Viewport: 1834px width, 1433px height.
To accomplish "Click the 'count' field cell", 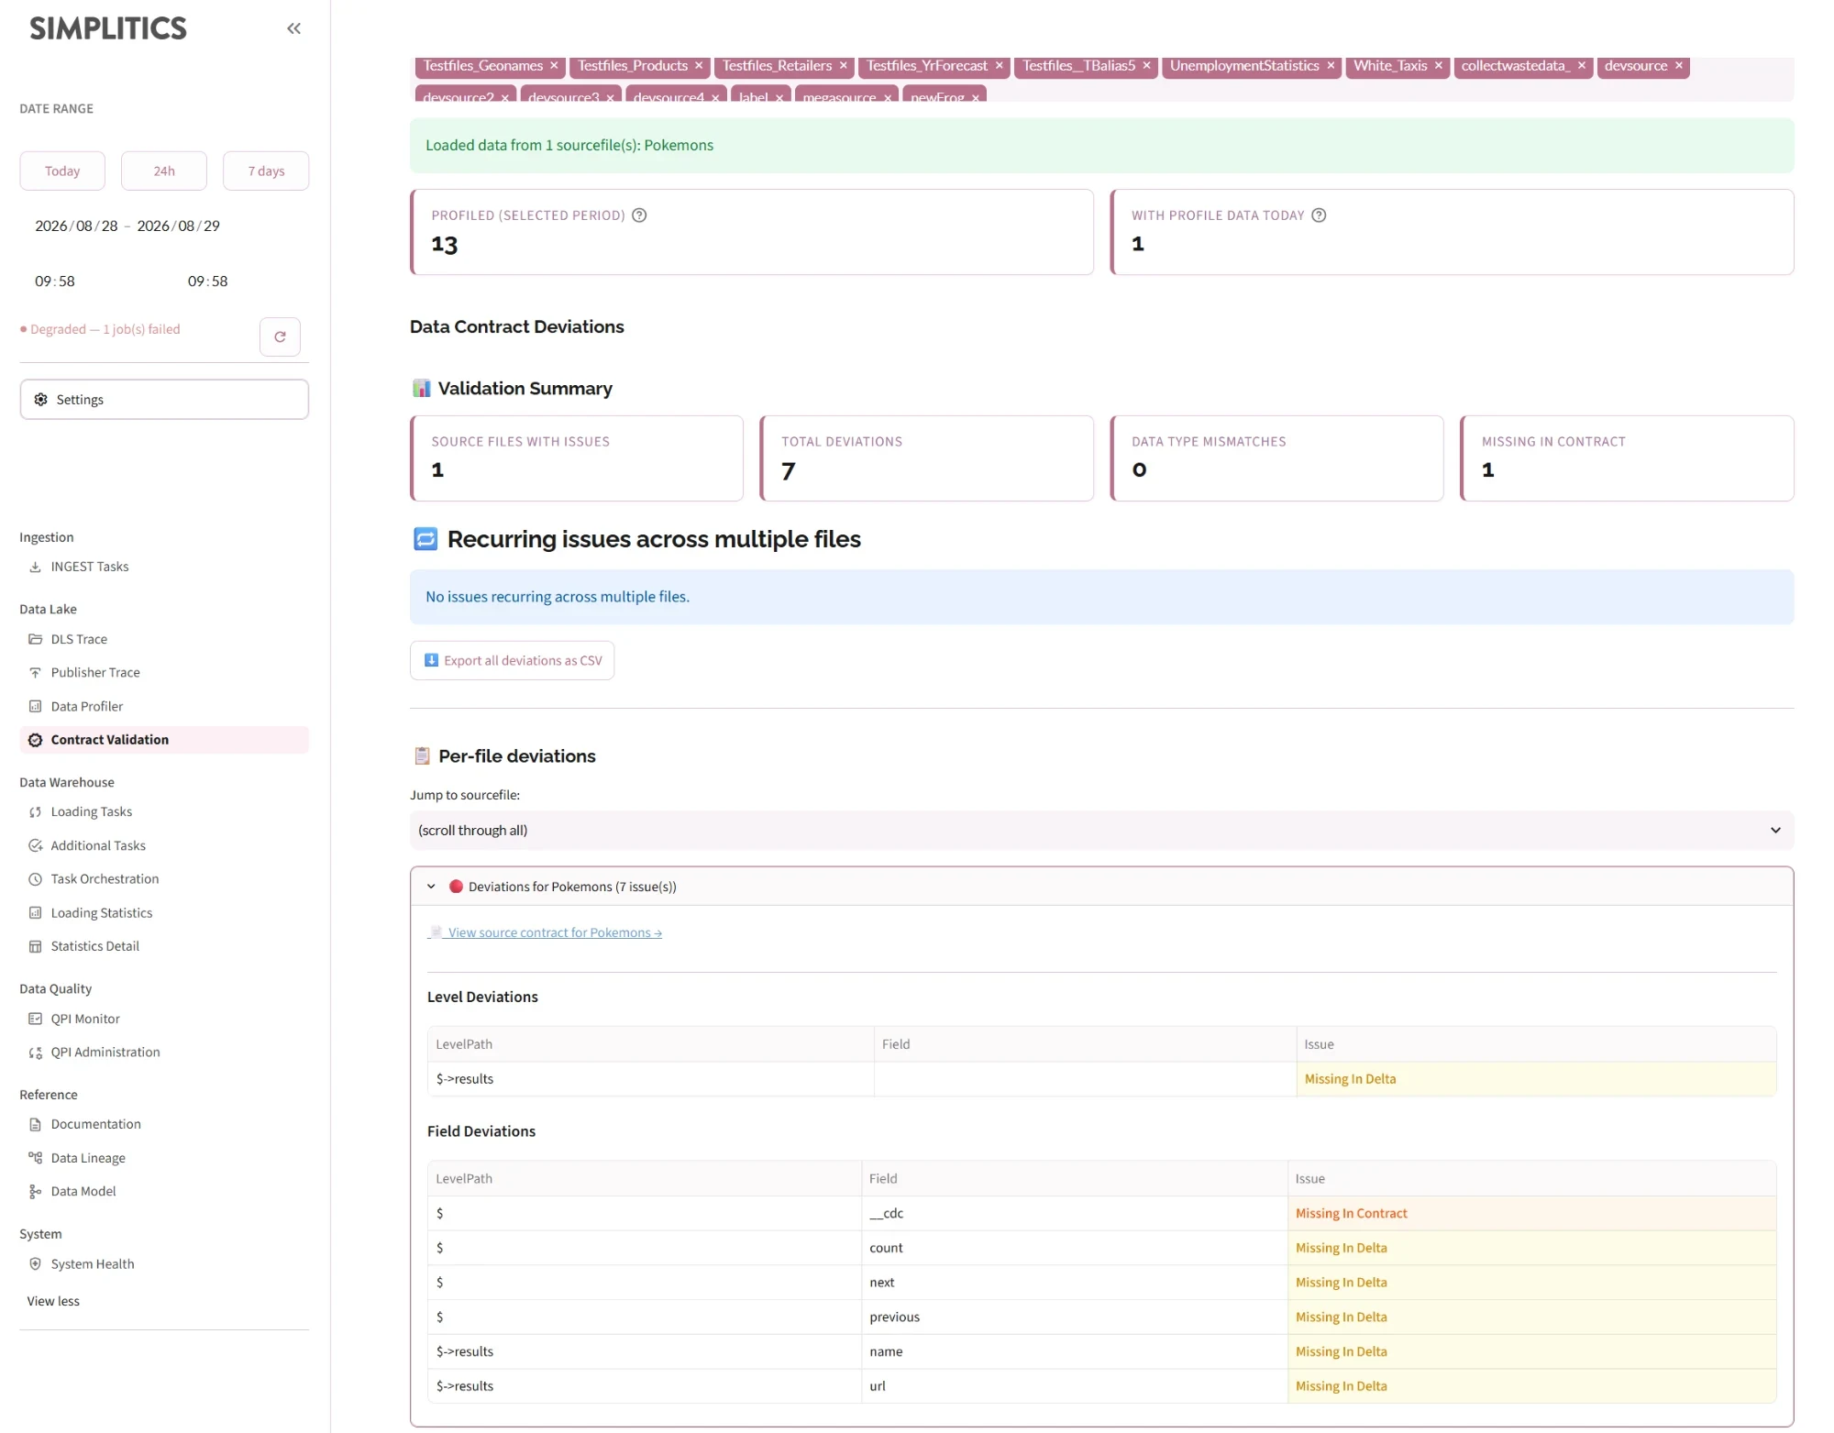I will click(x=1074, y=1248).
